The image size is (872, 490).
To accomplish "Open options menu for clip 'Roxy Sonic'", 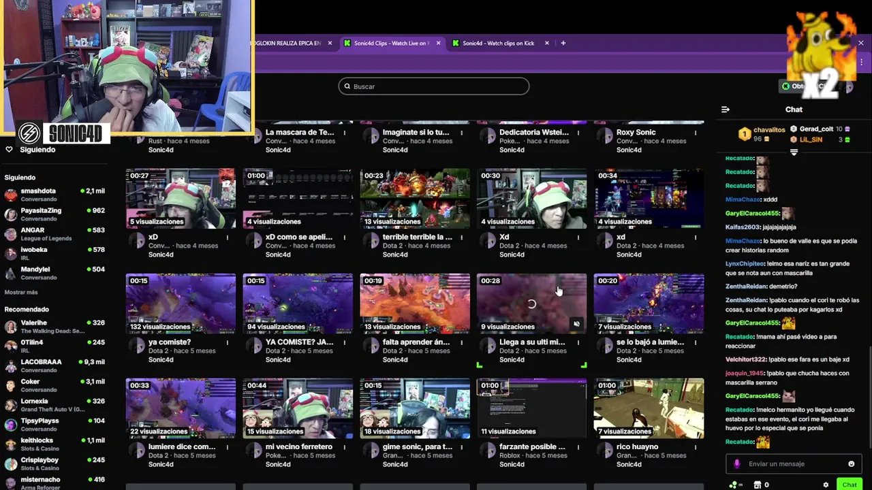I will 696,133.
